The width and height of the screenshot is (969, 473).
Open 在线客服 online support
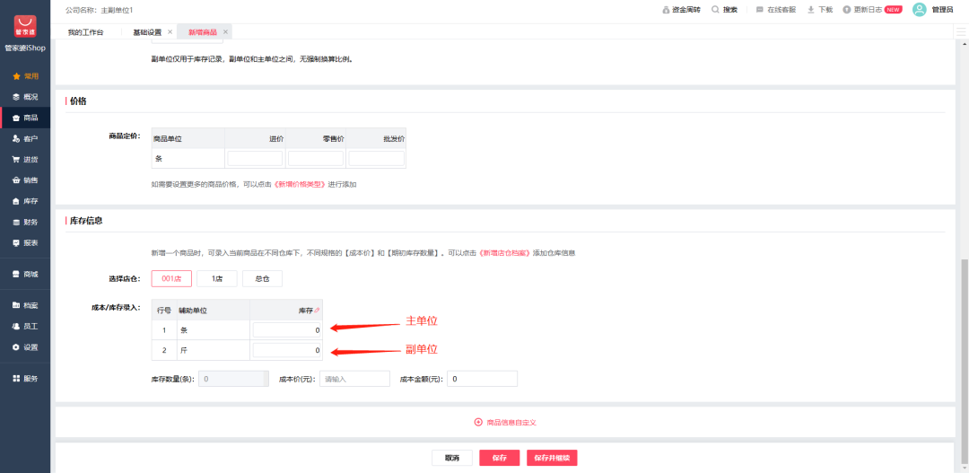point(776,10)
